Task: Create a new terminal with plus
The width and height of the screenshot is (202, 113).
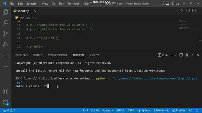Action: [x=172, y=55]
